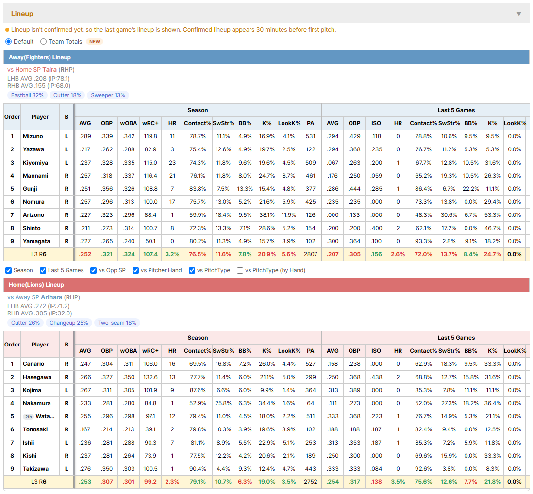533x494 pixels.
Task: Click the Sweeper 13% pitch tag
Action: click(x=108, y=95)
